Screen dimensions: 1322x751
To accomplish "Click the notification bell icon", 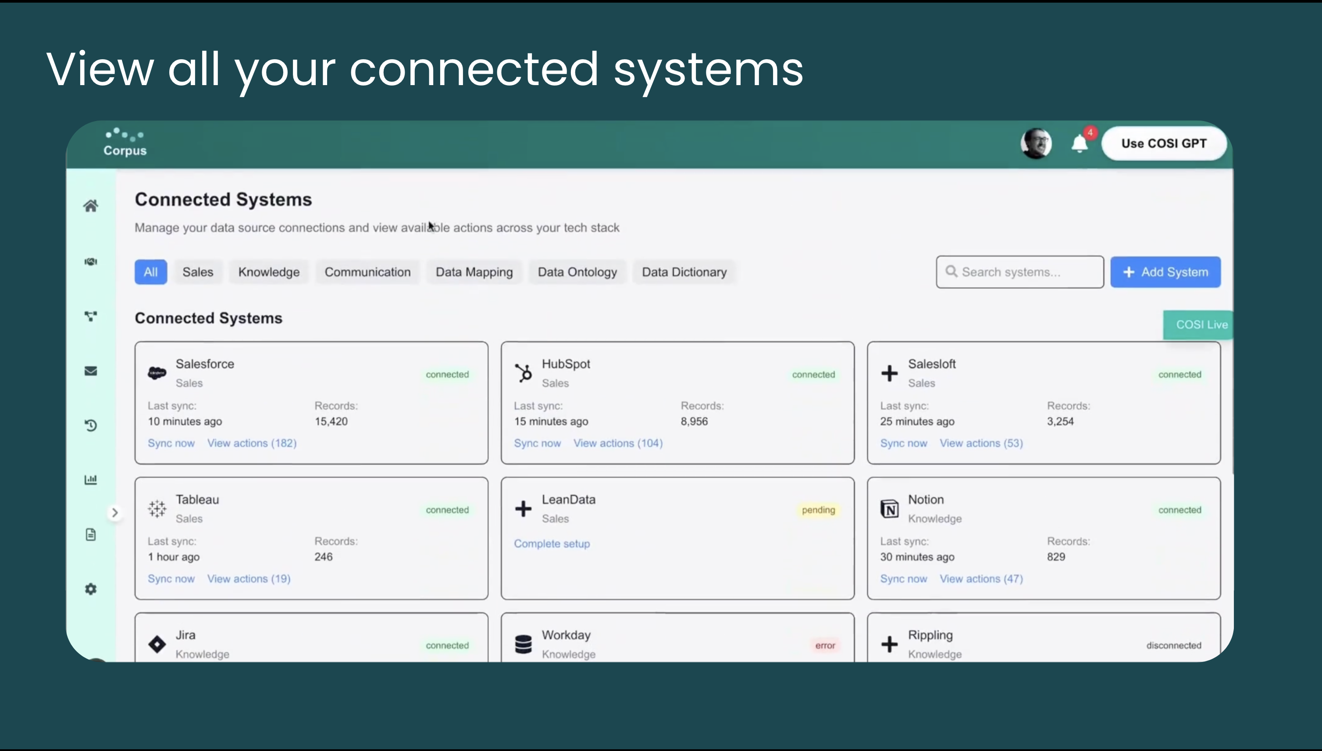I will coord(1079,144).
